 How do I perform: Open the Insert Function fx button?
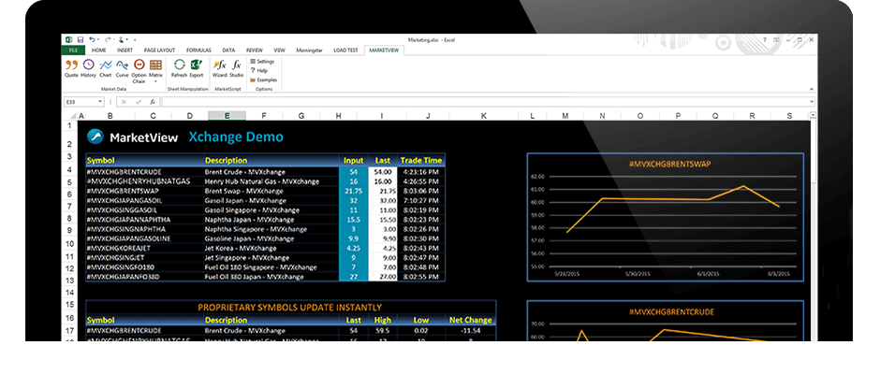(152, 102)
